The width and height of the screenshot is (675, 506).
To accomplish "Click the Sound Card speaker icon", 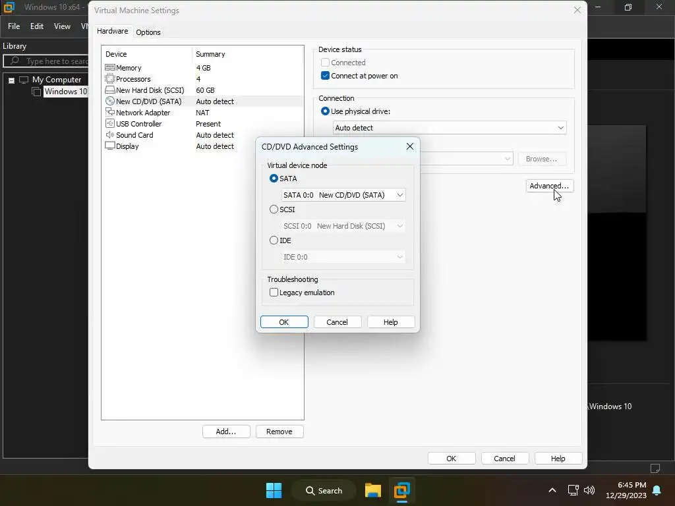I will (110, 134).
